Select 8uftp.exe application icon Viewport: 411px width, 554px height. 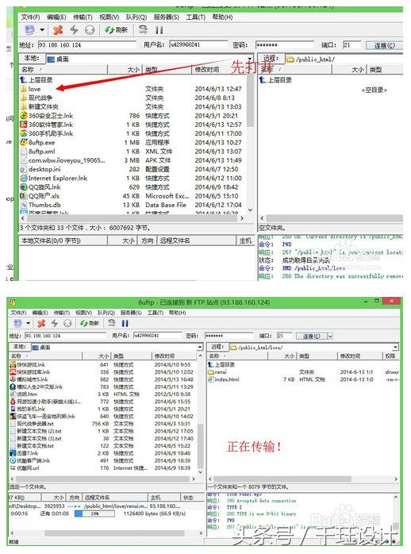[x=23, y=142]
